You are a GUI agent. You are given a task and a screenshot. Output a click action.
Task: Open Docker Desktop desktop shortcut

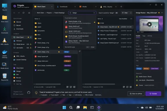[5, 54]
